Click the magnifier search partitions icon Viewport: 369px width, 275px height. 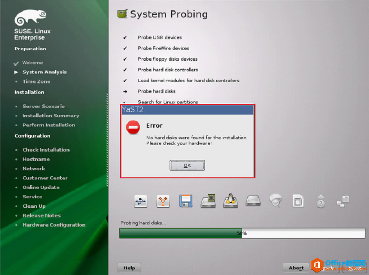(x=276, y=201)
